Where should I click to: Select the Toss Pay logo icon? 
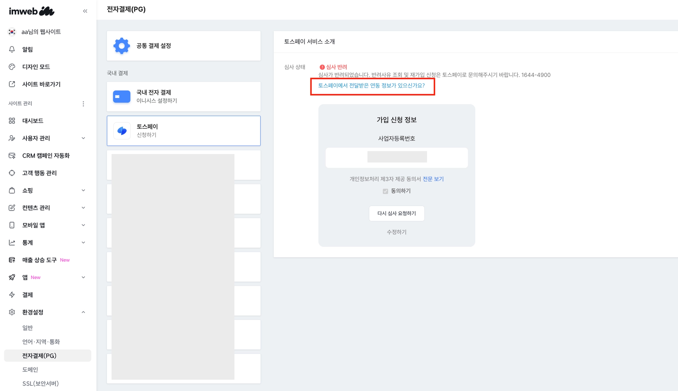pyautogui.click(x=122, y=131)
